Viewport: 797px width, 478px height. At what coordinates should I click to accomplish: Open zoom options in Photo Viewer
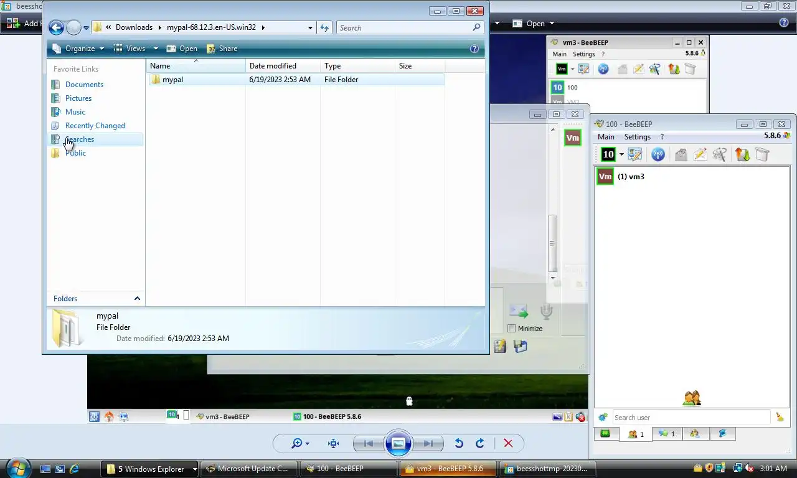pyautogui.click(x=301, y=443)
